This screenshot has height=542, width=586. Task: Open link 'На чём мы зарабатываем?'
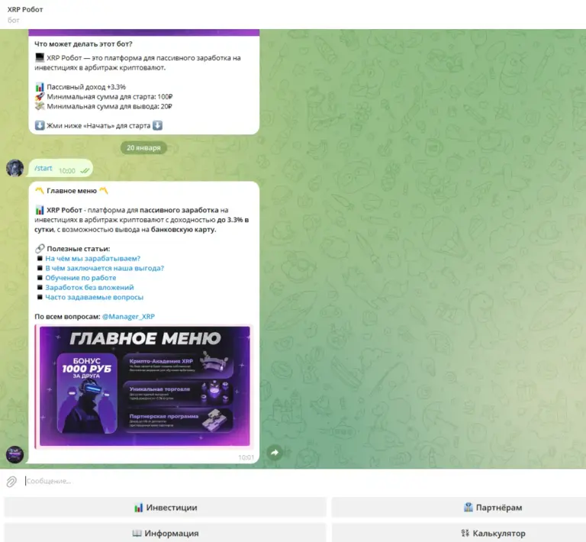tap(92, 258)
